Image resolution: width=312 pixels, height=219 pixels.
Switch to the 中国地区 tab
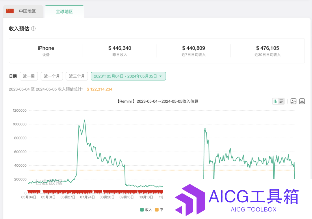23,11
